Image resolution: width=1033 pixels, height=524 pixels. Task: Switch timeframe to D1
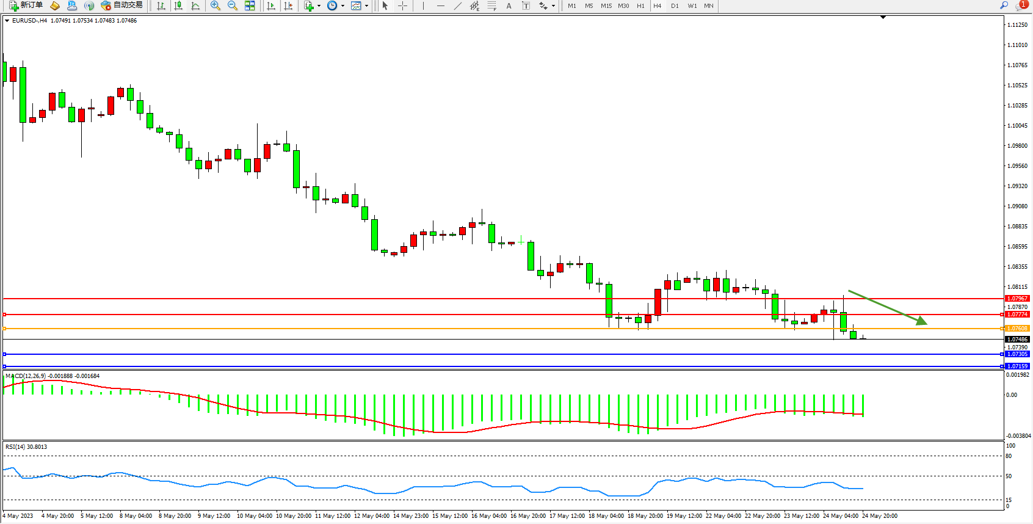click(x=675, y=5)
